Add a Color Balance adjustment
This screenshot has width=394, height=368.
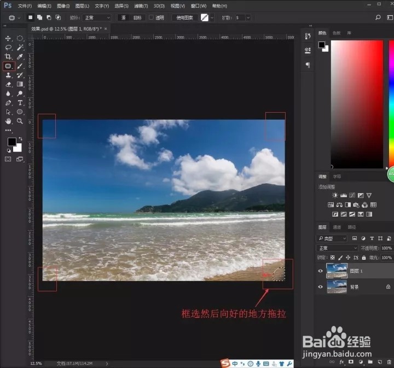point(339,205)
